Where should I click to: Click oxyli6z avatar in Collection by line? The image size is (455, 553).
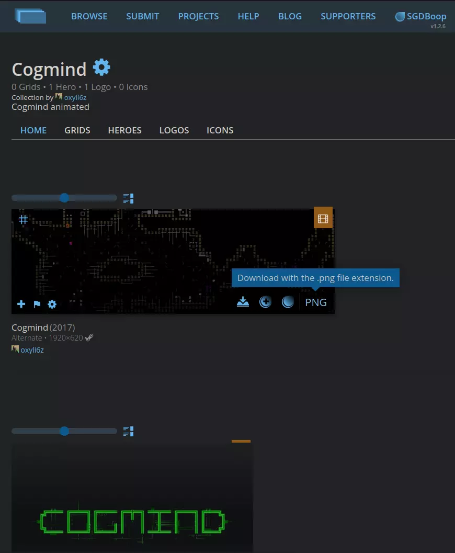(59, 97)
